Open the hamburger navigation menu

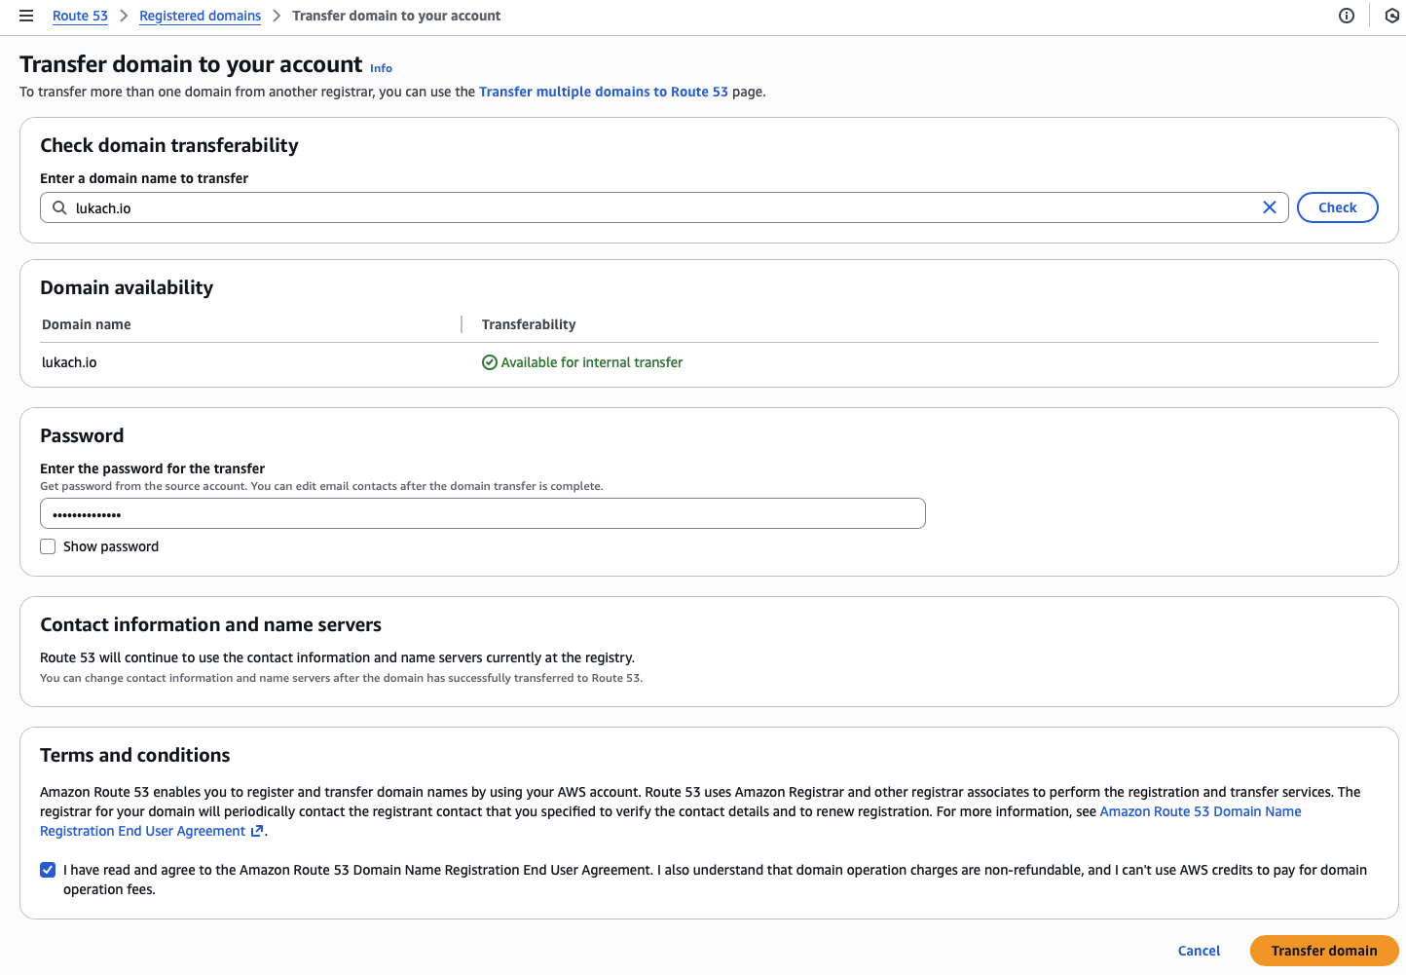pos(26,16)
